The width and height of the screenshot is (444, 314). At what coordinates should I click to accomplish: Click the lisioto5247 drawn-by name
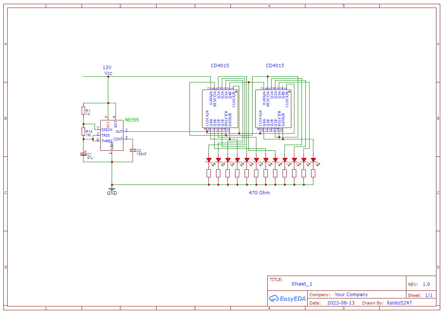(x=399, y=303)
